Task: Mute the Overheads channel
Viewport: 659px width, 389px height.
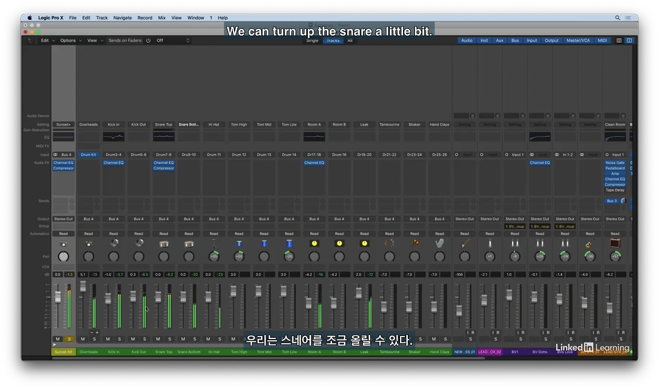Action: [83, 339]
